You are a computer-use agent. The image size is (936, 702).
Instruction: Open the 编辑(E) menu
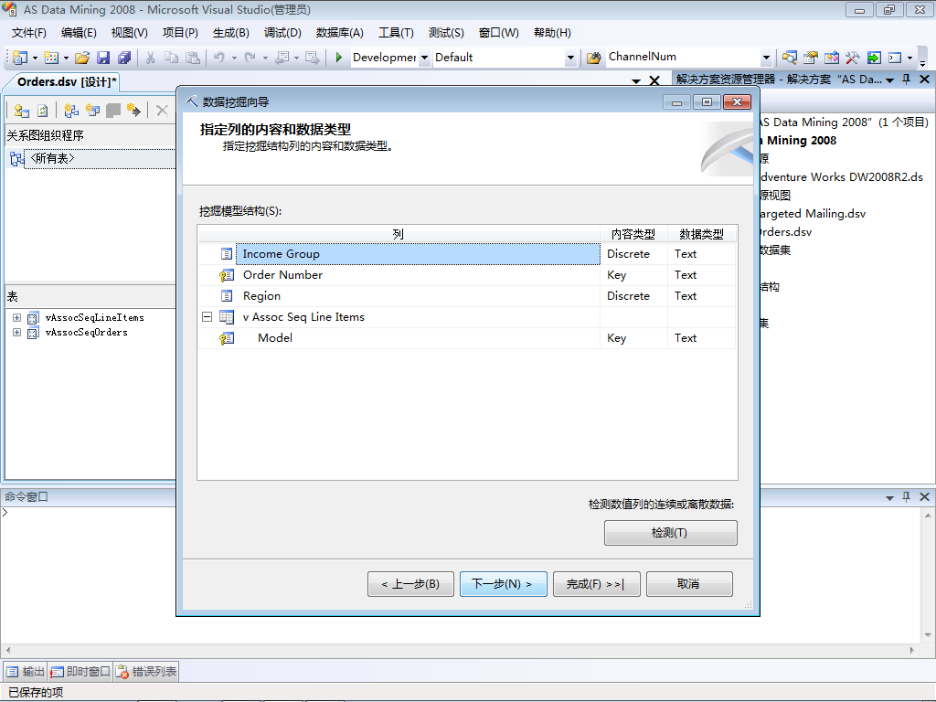[x=79, y=33]
